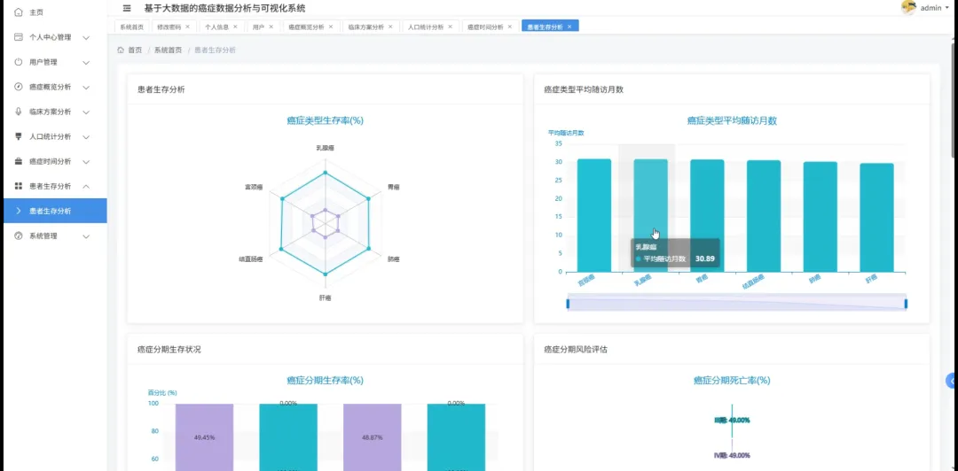The height and width of the screenshot is (471, 958).
Task: Close the 人口统计分析 tab
Action: coord(451,27)
